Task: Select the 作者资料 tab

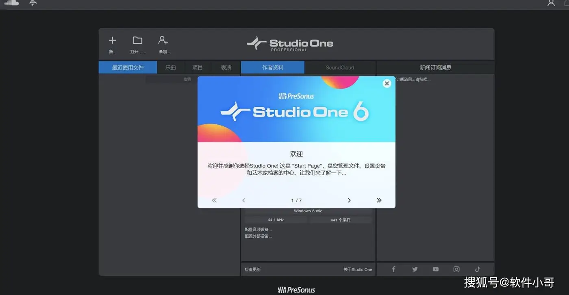Action: [x=273, y=67]
